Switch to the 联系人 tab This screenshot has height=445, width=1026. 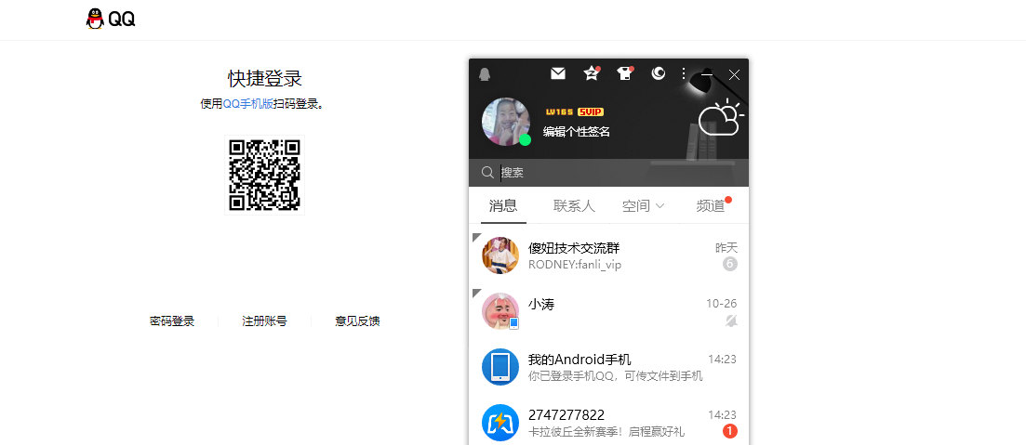pyautogui.click(x=574, y=206)
